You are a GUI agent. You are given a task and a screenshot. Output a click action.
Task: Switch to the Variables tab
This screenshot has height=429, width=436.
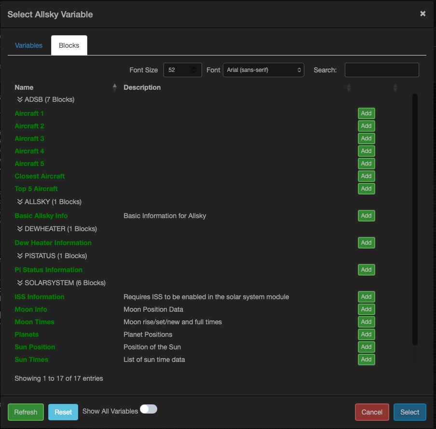[x=28, y=45]
